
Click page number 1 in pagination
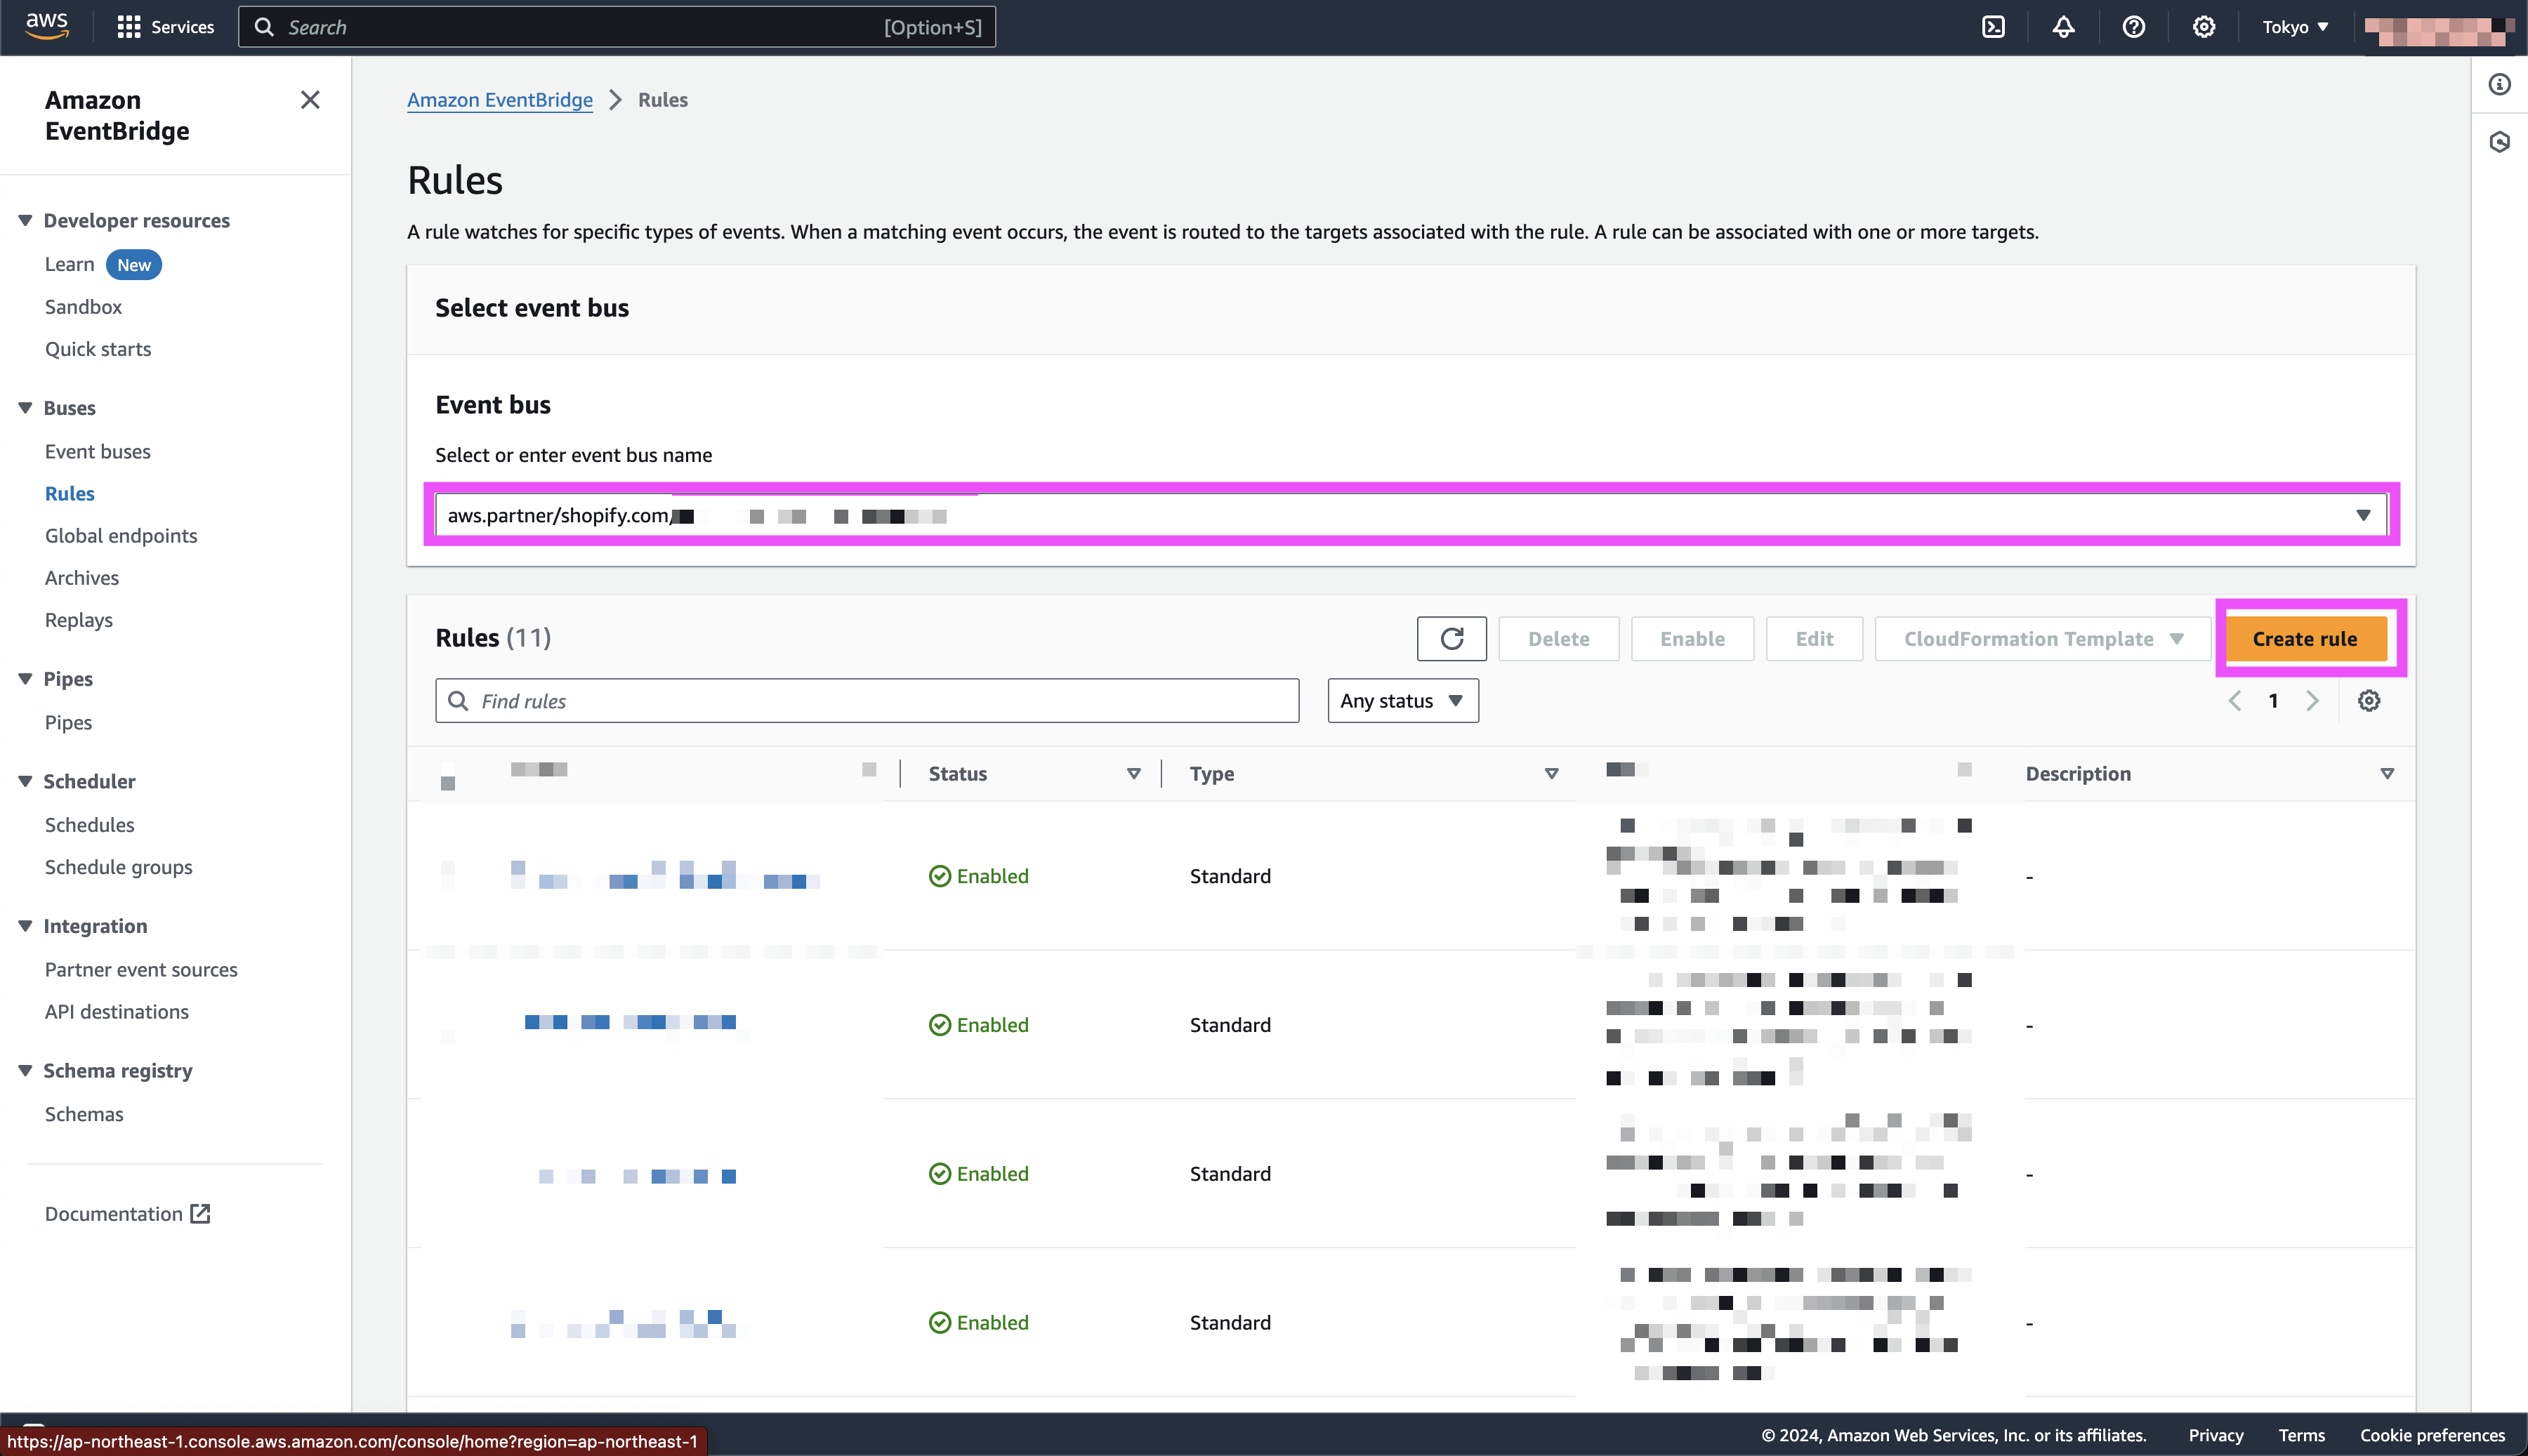click(x=2273, y=701)
